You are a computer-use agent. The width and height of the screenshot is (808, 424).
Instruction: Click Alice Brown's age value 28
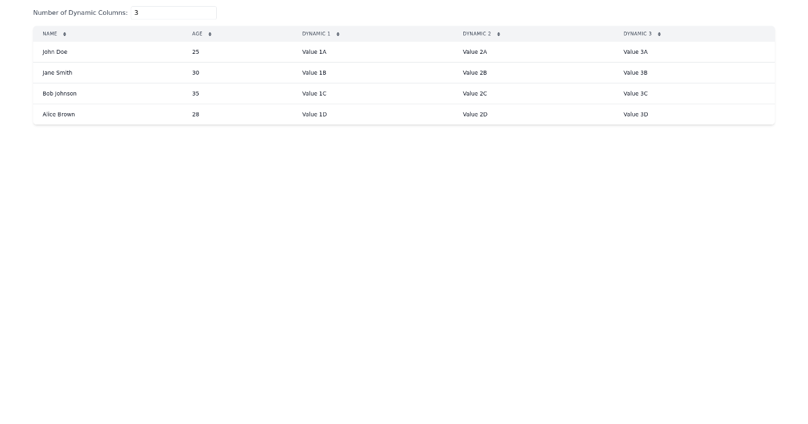click(195, 114)
